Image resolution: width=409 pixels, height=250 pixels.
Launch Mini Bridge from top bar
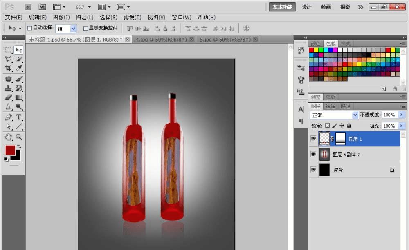click(42, 7)
